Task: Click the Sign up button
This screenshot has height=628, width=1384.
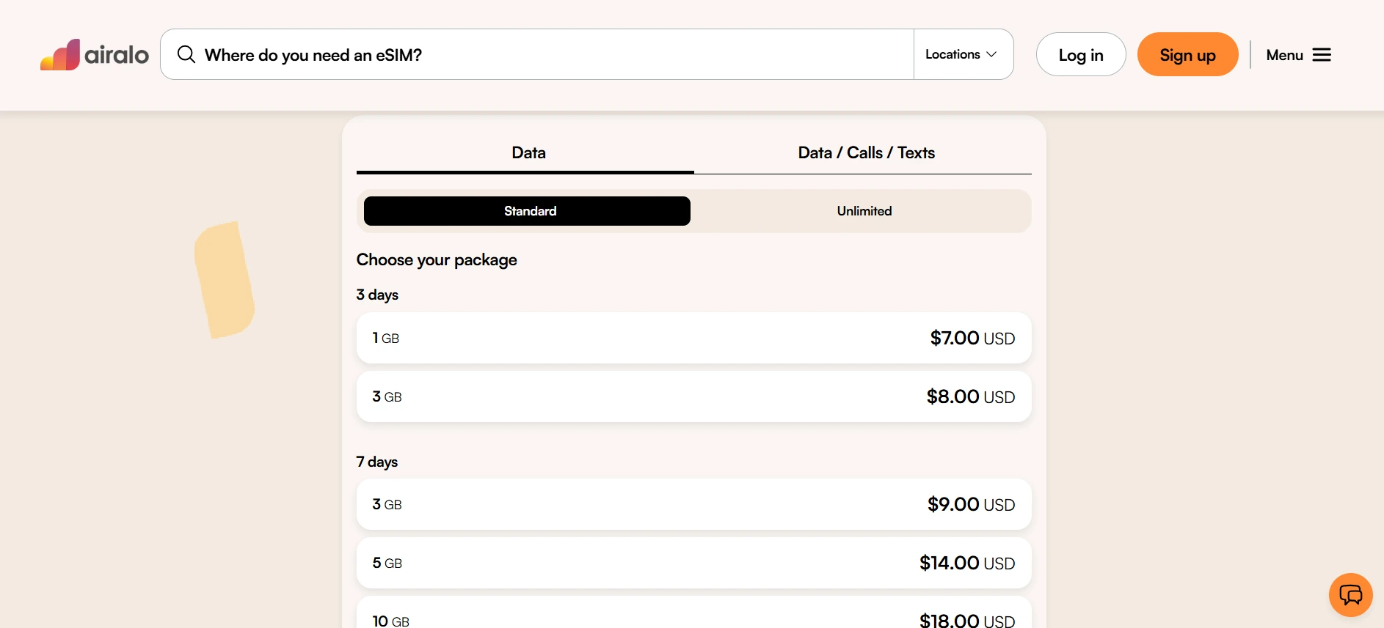Action: [1187, 55]
